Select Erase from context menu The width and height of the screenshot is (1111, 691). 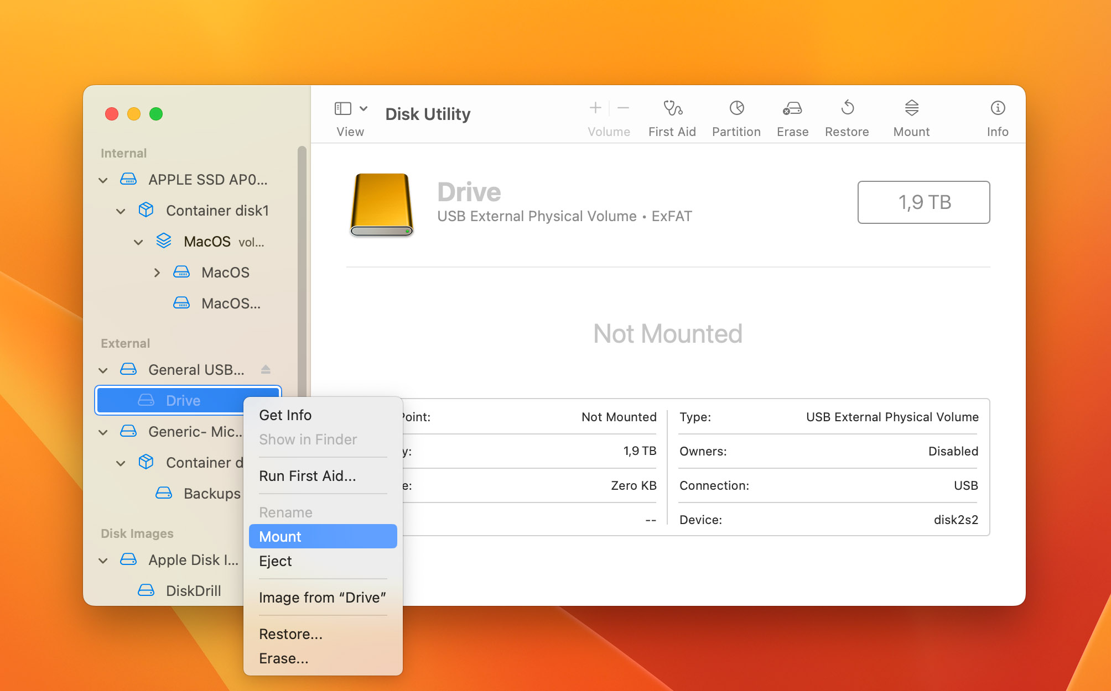[284, 659]
